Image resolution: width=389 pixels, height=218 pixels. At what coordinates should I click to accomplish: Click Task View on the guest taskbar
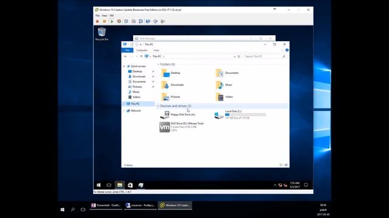coord(109,185)
